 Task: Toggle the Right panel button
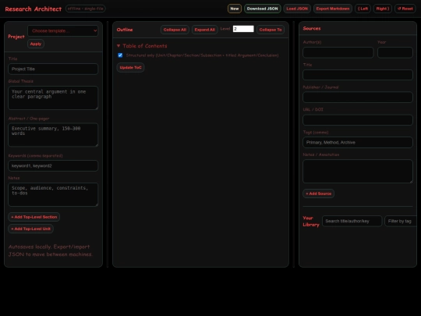(x=383, y=9)
